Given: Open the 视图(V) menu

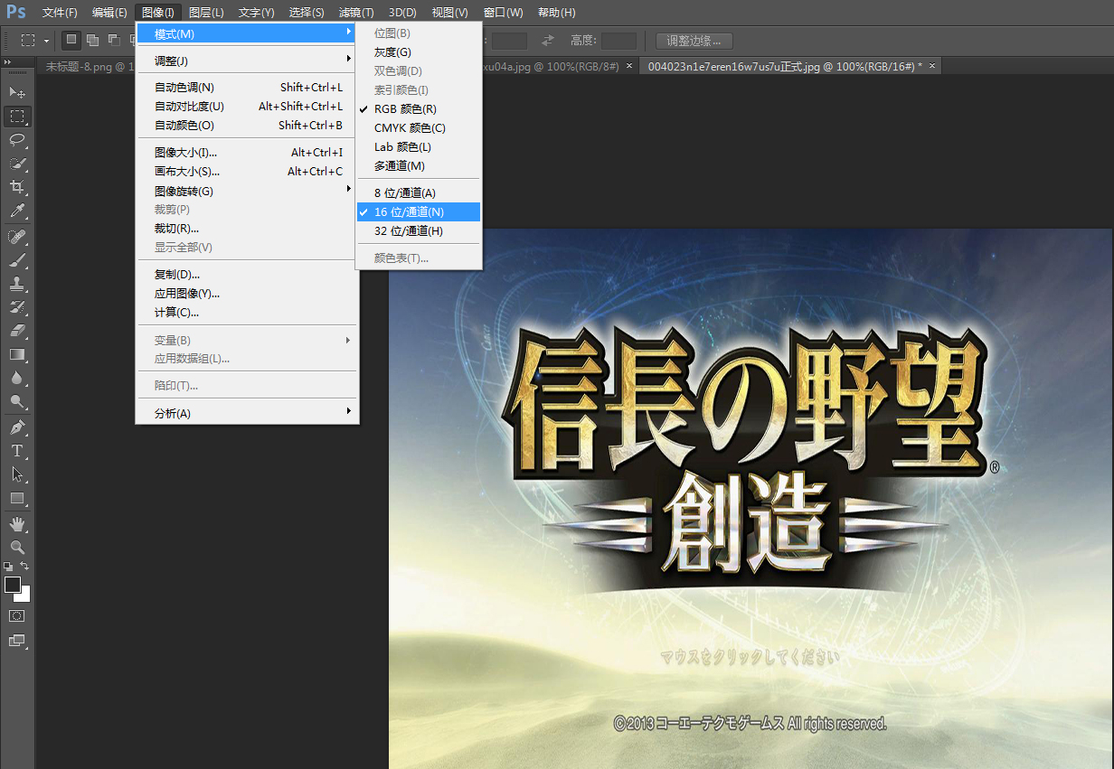Looking at the screenshot, I should click(x=450, y=13).
